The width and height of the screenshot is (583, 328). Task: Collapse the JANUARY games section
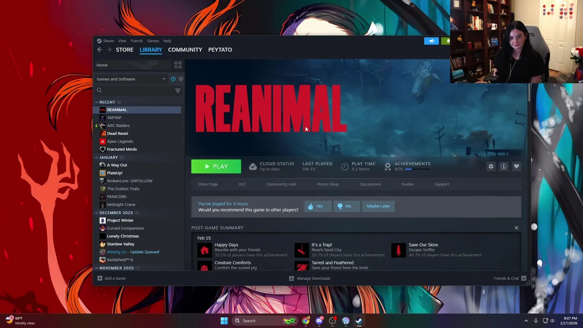(x=97, y=157)
